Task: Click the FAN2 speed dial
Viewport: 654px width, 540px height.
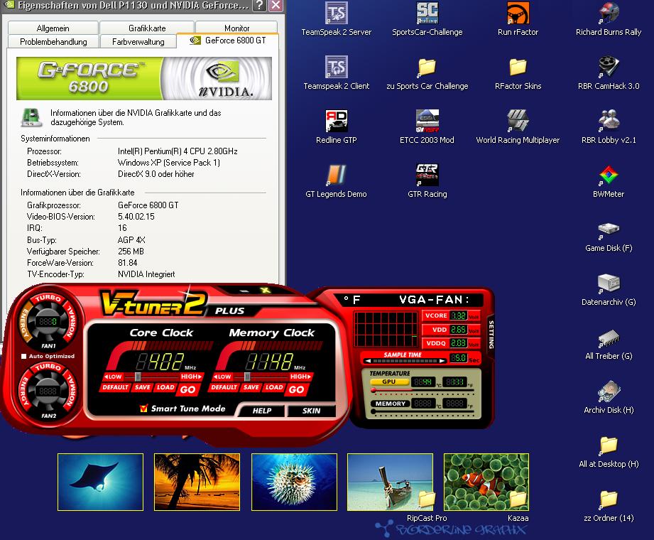Action: [x=48, y=391]
